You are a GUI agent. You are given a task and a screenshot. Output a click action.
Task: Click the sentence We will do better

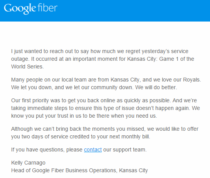(x=156, y=87)
